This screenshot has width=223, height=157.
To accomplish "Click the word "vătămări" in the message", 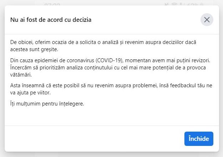I will click(x=21, y=74).
